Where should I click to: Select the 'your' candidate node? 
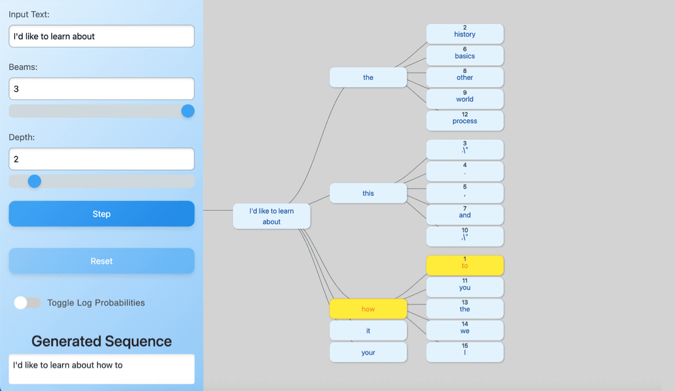coord(368,352)
